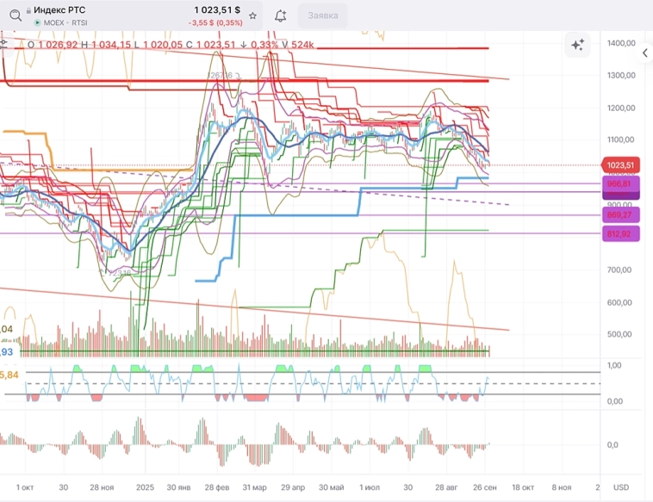Click the blue ,93 indicator value
653x502 pixels.
point(7,352)
